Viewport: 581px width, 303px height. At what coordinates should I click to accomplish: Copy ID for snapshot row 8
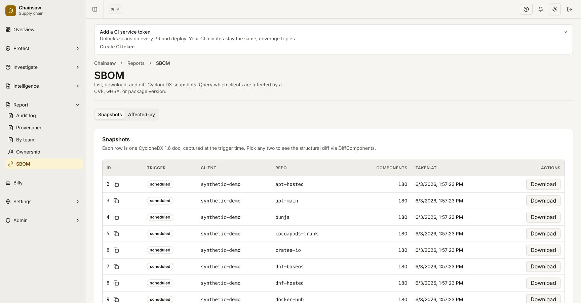pyautogui.click(x=116, y=283)
